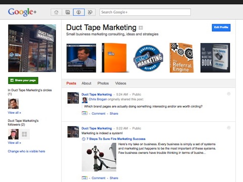Click the +1 button on the brand pages post
This screenshot has height=182, width=243.
85,113
